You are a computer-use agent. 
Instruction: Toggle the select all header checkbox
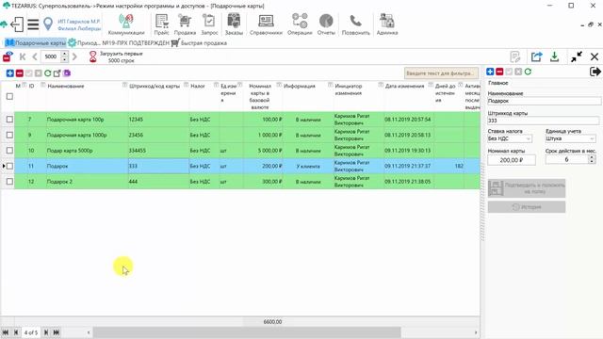[9, 96]
